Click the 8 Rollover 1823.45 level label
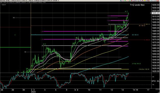This screenshot has height=93, width=160. tap(144, 69)
